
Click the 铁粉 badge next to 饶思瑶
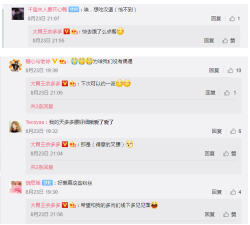pos(47,183)
